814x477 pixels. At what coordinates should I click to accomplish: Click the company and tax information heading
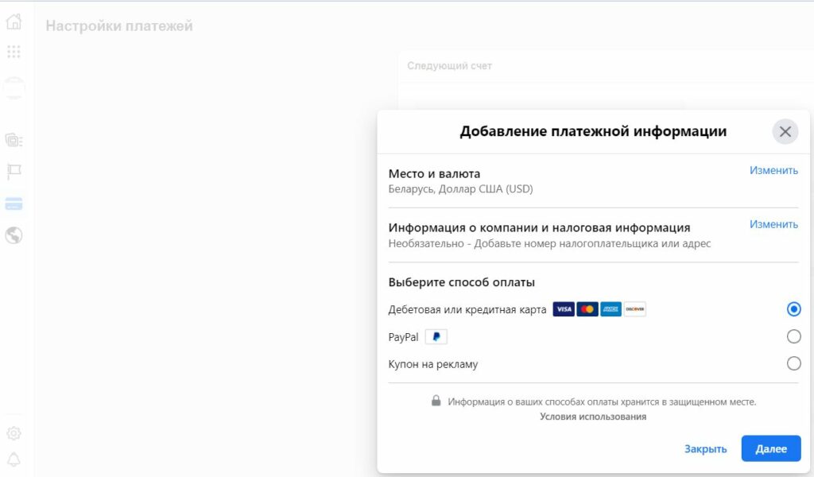pos(540,228)
